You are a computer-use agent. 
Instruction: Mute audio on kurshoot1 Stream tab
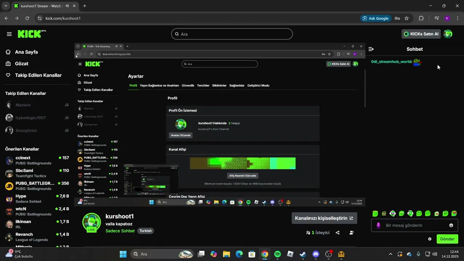pyautogui.click(x=67, y=6)
